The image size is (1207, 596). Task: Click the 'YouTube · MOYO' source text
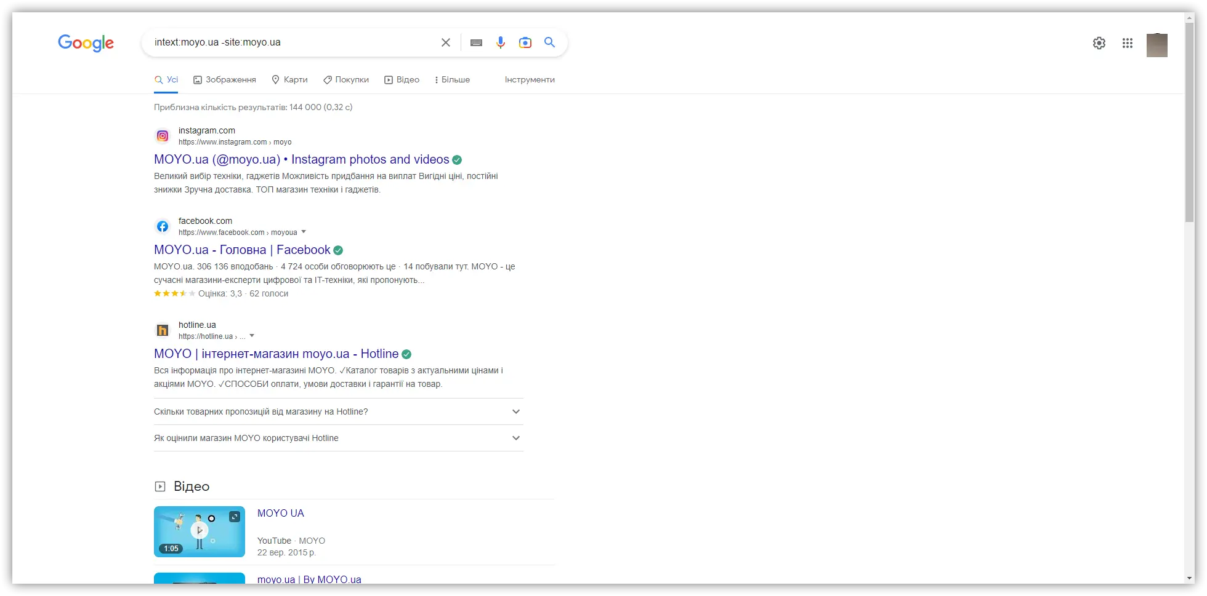click(x=291, y=541)
